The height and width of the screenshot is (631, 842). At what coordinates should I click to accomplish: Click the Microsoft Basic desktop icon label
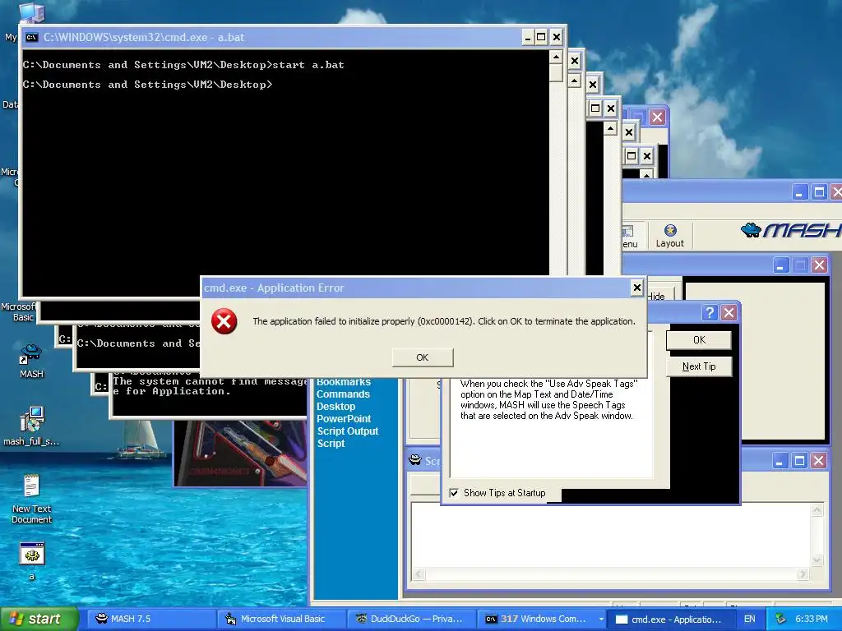tap(19, 311)
